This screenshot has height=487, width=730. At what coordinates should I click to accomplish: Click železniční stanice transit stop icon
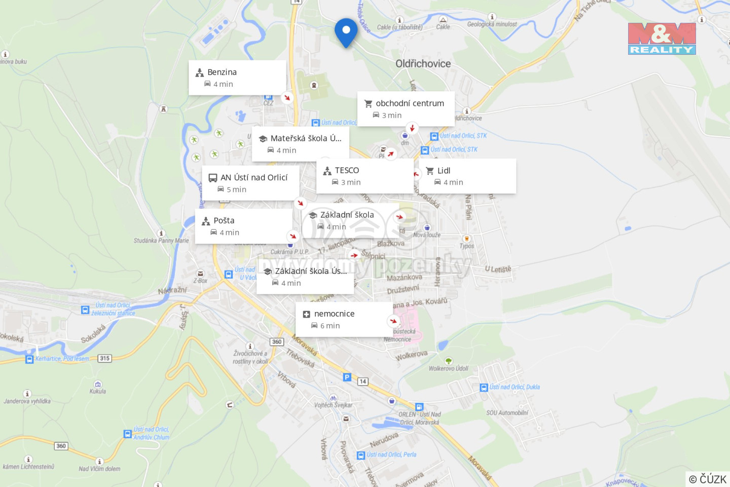(x=85, y=309)
